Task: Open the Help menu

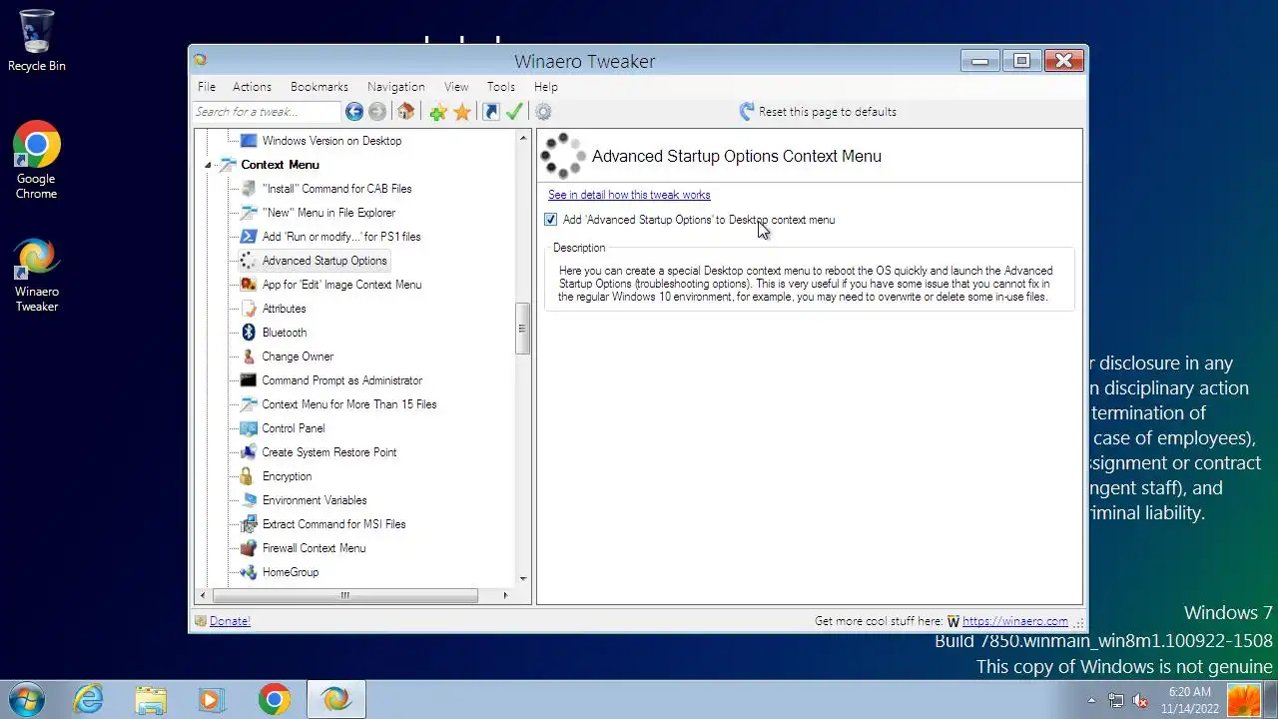Action: pyautogui.click(x=545, y=87)
